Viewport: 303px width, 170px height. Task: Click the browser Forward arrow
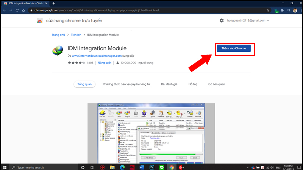(11, 11)
